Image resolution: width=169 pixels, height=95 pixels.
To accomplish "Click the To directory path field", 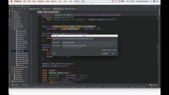I will click(87, 46).
